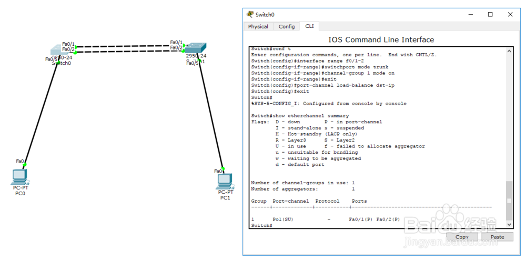Image resolution: width=526 pixels, height=260 pixels.
Task: Switch to the Physical tab
Action: [x=258, y=26]
